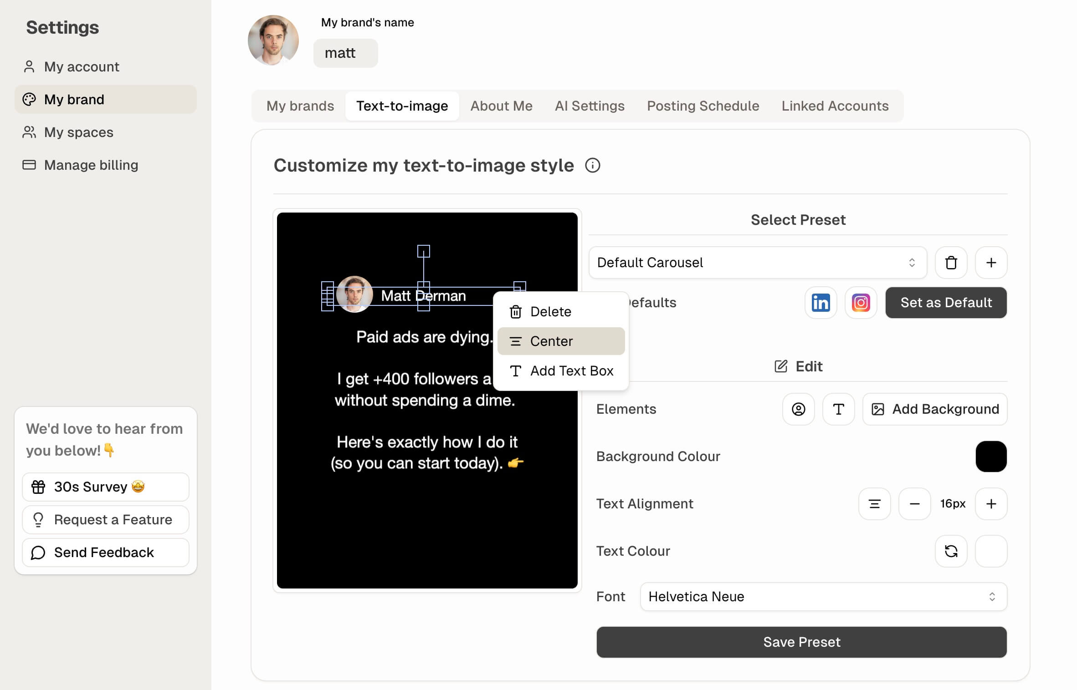Image resolution: width=1077 pixels, height=690 pixels.
Task: Pick a new Background Colour swatch
Action: click(991, 457)
